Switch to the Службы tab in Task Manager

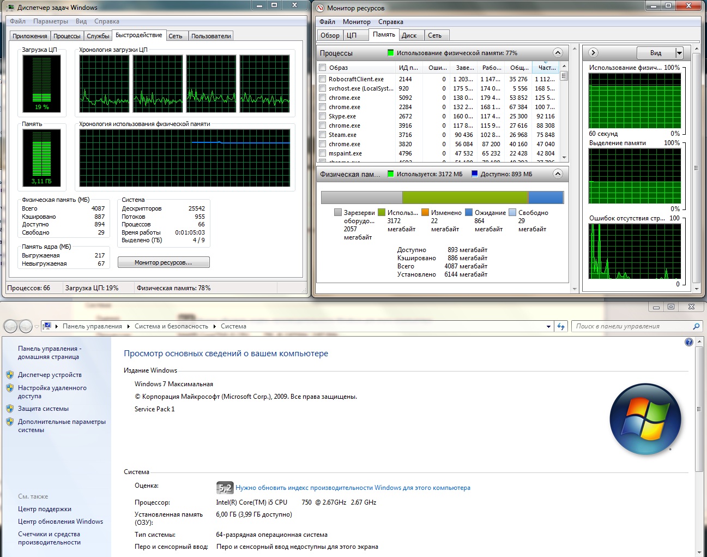coord(98,36)
